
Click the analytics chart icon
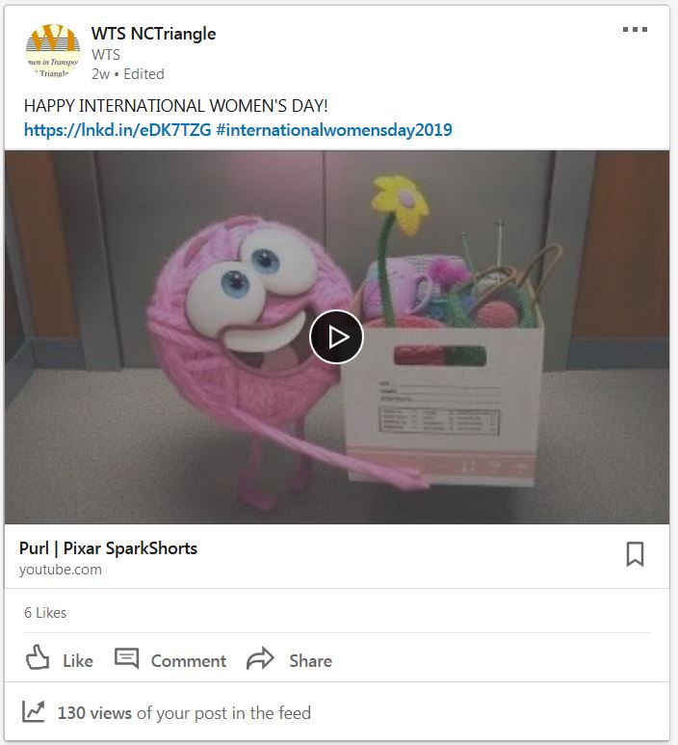click(34, 711)
